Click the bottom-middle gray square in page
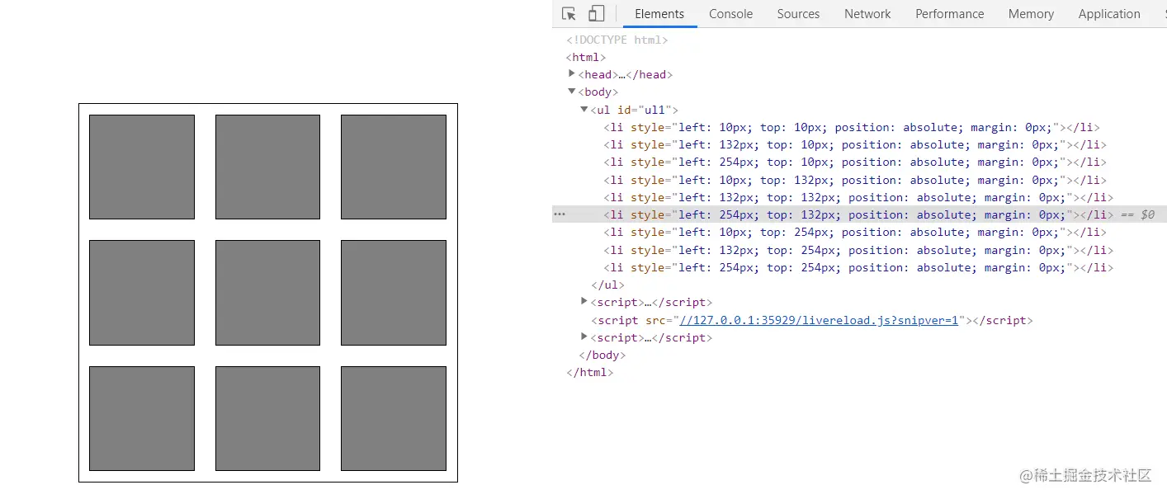The height and width of the screenshot is (499, 1167). click(267, 418)
